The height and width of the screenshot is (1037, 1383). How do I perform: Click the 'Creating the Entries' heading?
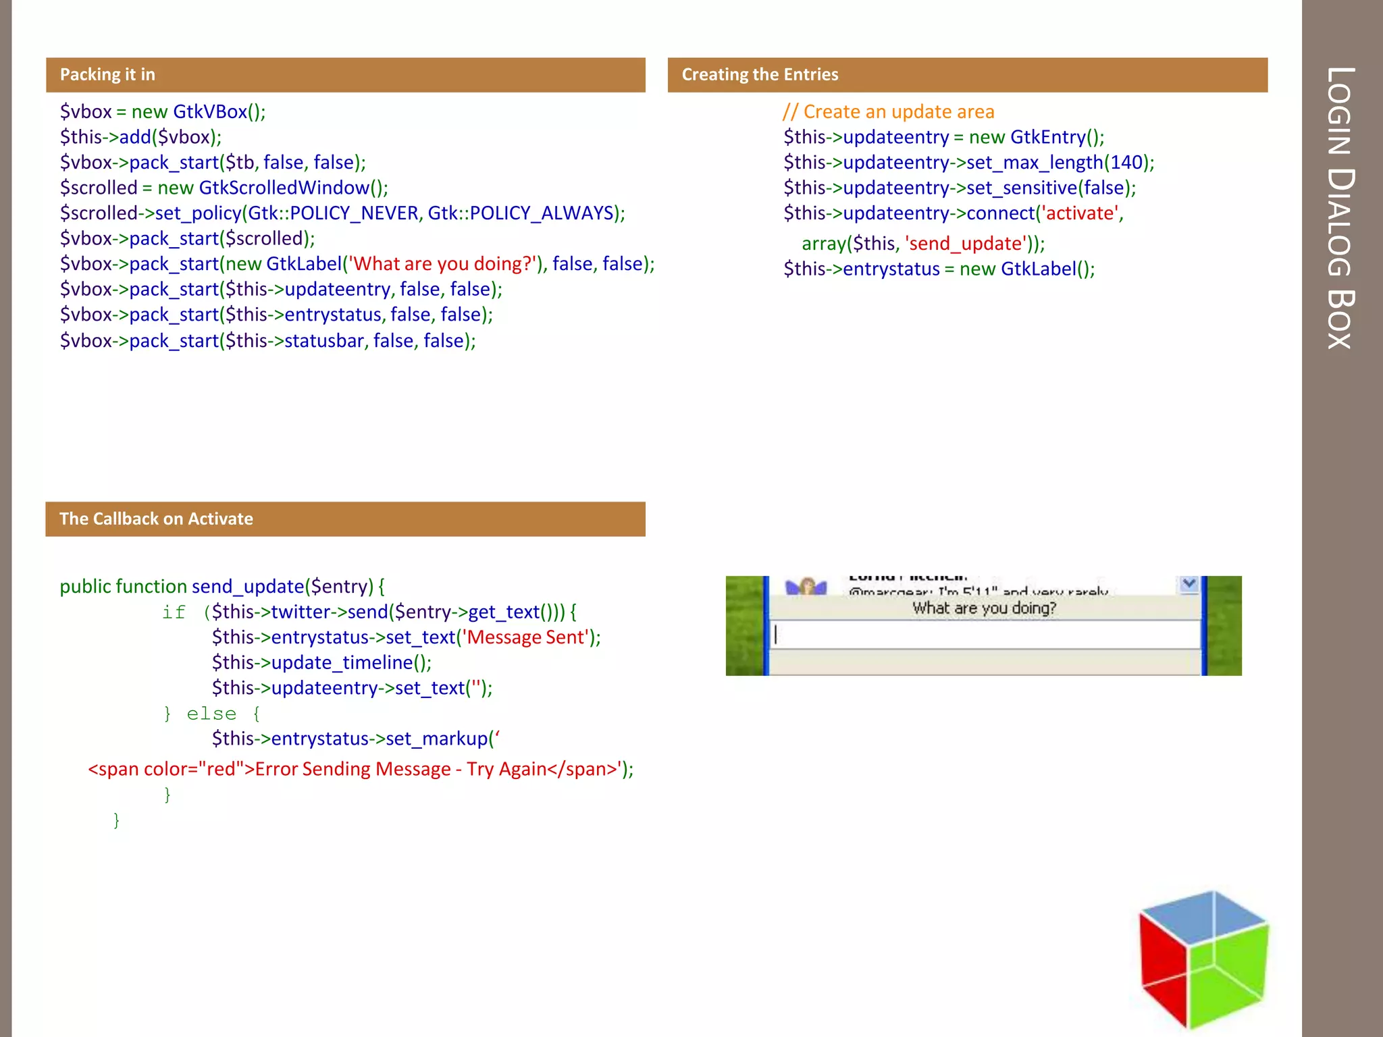pyautogui.click(x=760, y=74)
